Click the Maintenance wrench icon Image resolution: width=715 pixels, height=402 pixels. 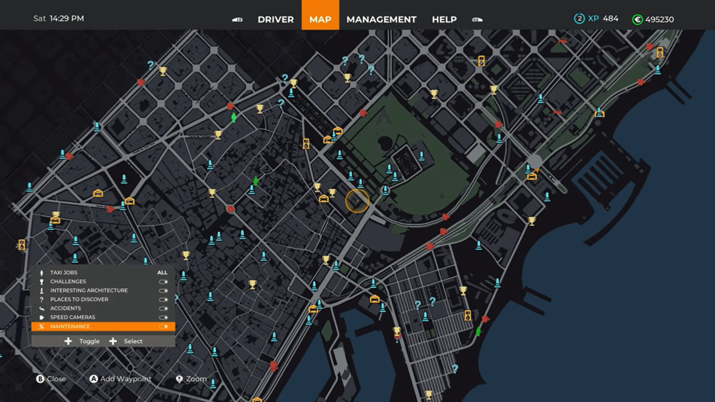[41, 326]
